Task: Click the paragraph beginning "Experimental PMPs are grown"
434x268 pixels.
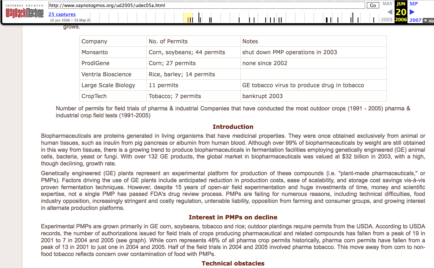Action: [x=233, y=240]
